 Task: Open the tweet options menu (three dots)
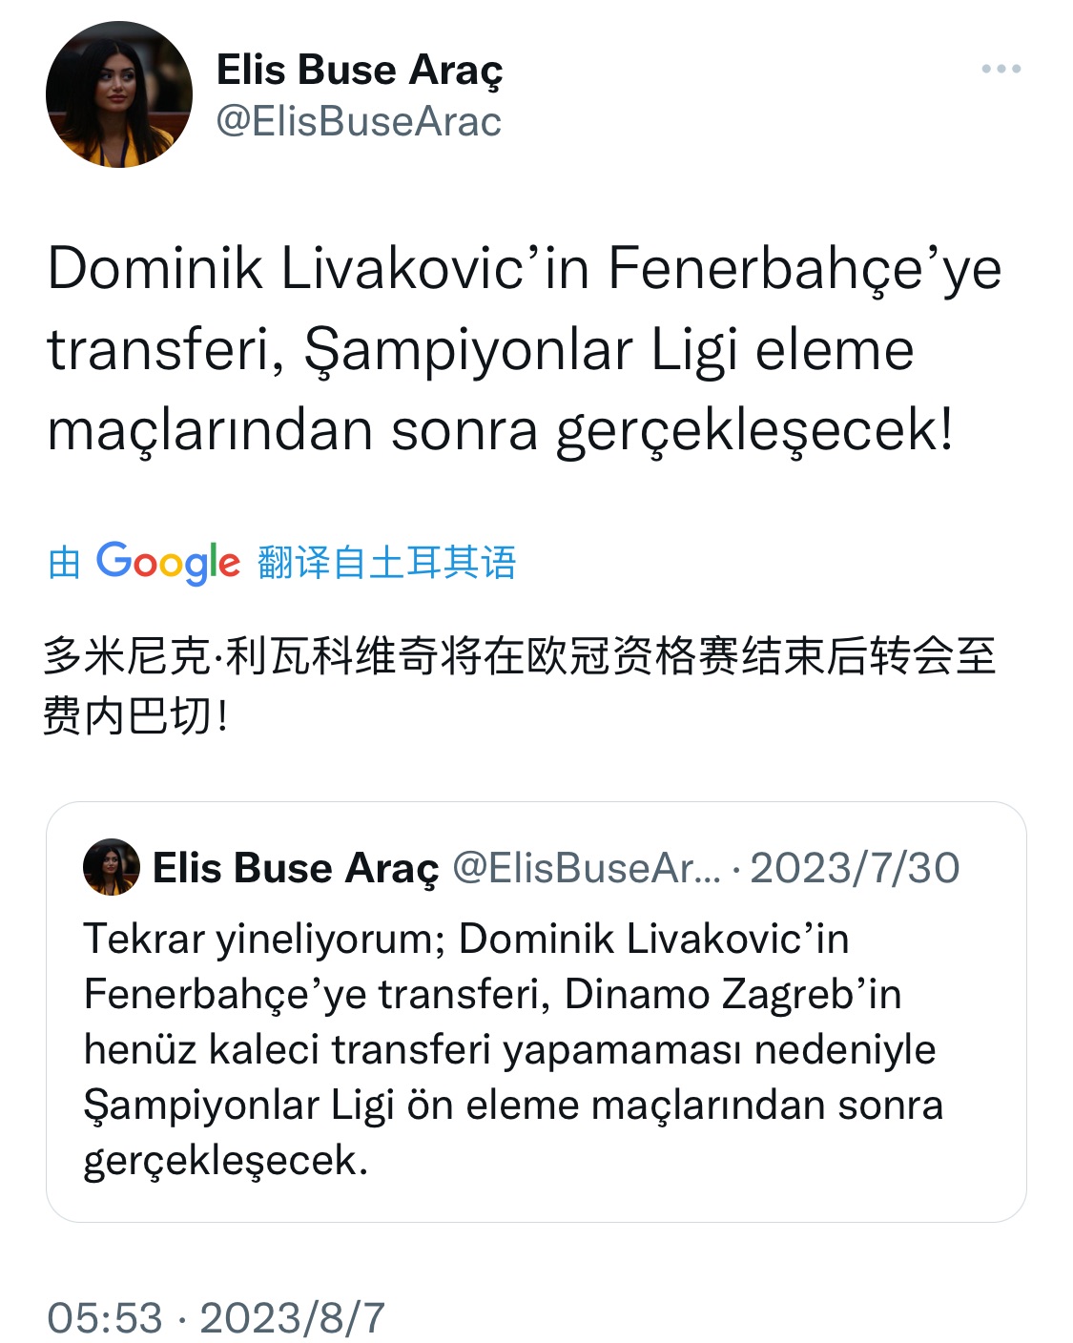(x=1002, y=67)
